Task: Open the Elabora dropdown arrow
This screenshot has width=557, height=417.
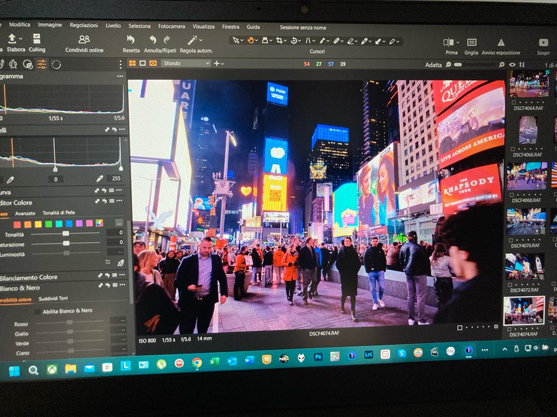Action: click(x=21, y=39)
